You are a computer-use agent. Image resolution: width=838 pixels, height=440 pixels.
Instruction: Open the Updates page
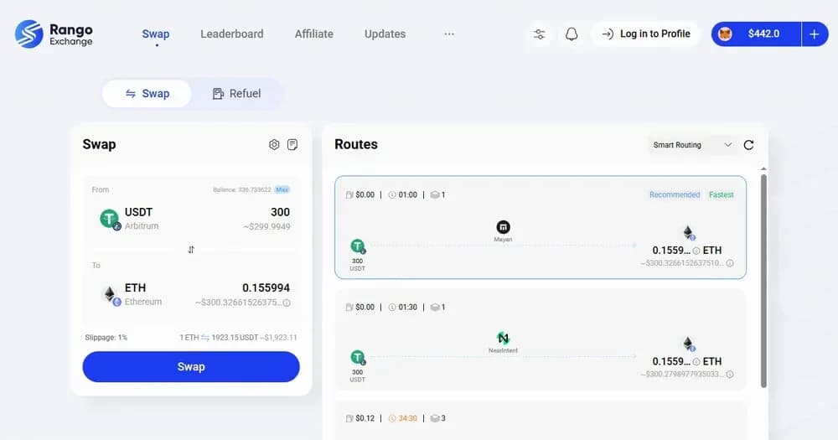385,34
